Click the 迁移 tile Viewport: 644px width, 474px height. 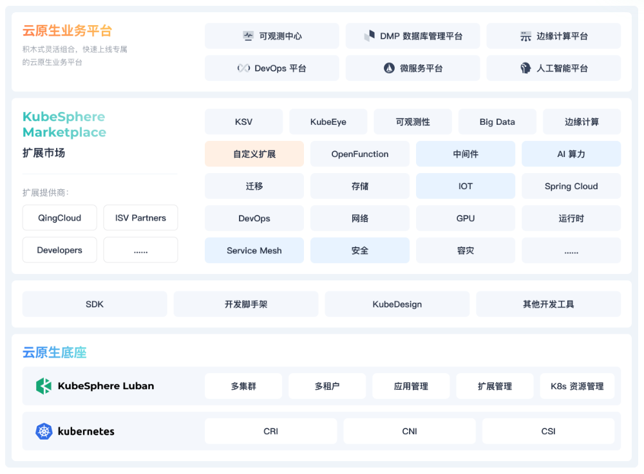click(254, 186)
